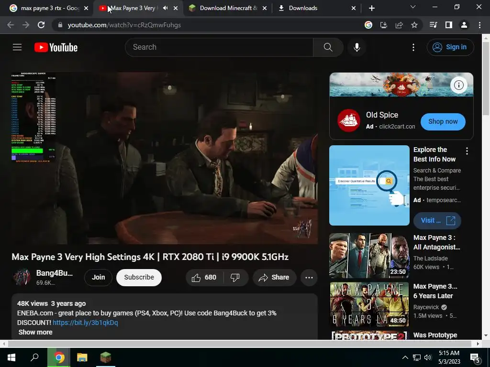490x367 pixels.
Task: Show hidden system tray icons
Action: pyautogui.click(x=405, y=357)
